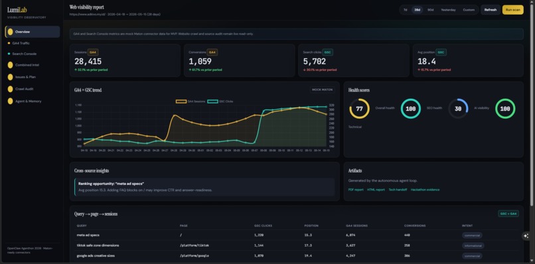Click the Refresh button
The image size is (535, 264).
tap(491, 10)
